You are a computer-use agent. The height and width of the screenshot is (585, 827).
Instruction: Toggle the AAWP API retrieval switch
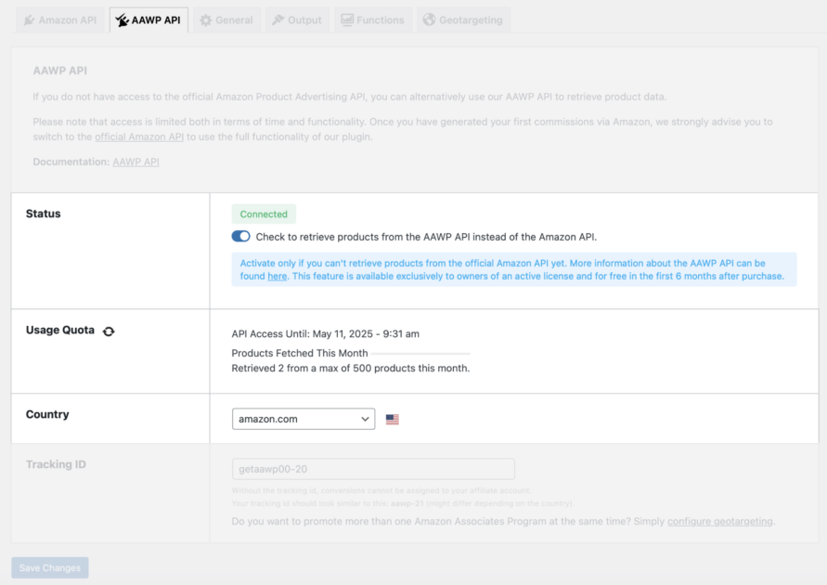[x=241, y=237]
